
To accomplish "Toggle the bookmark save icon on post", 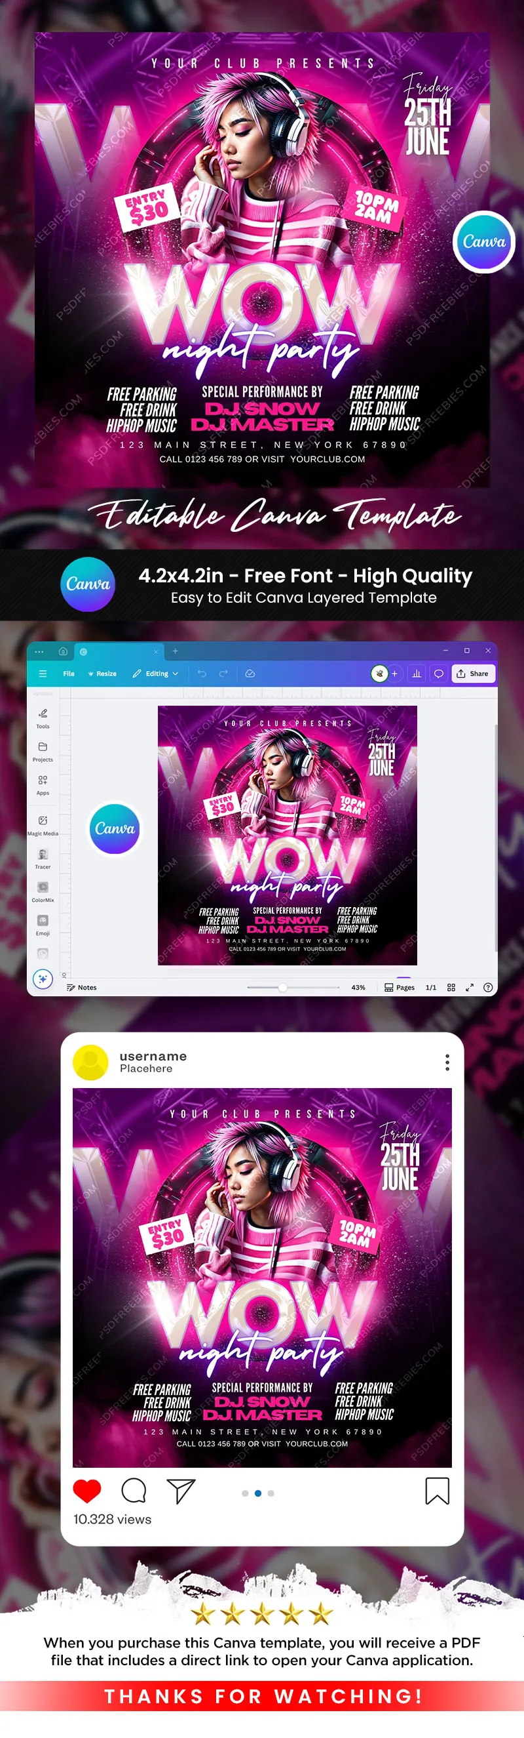I will point(436,1490).
